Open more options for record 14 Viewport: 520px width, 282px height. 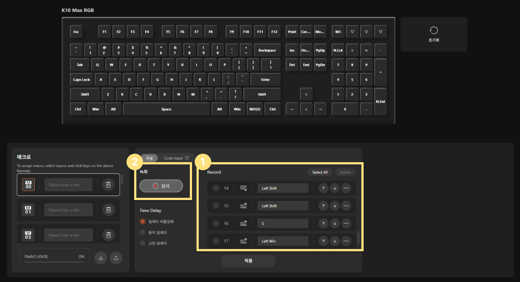[x=346, y=188]
